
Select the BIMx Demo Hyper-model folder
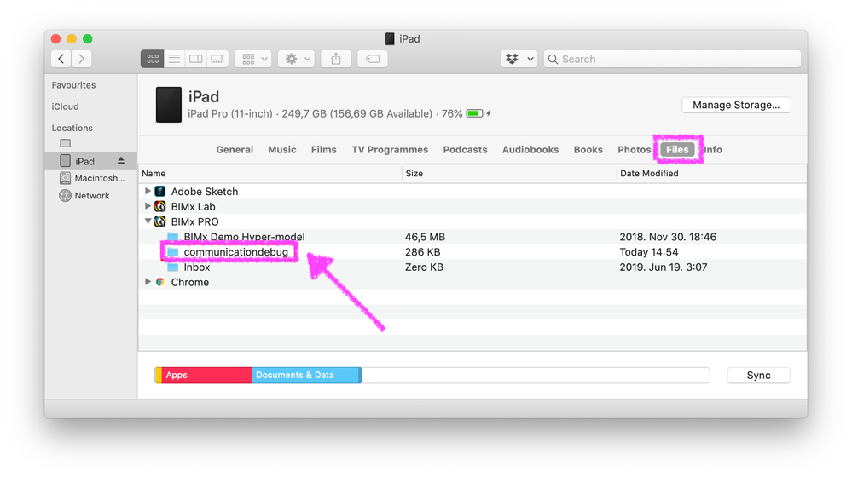pos(245,237)
